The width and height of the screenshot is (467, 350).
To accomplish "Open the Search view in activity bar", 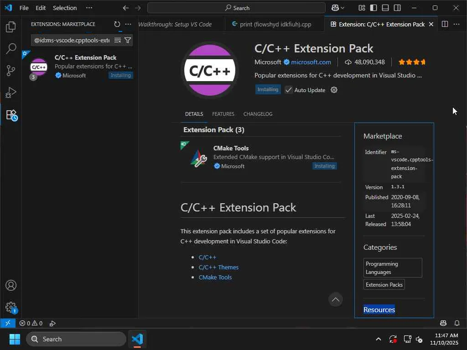I will click(11, 48).
